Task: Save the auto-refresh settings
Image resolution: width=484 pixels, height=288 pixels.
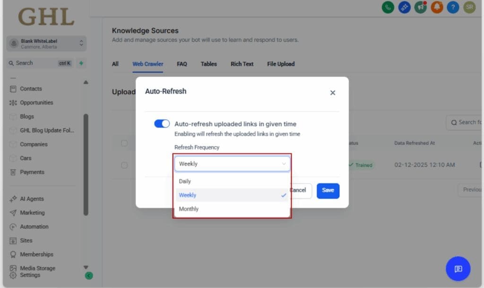Action: pyautogui.click(x=328, y=191)
